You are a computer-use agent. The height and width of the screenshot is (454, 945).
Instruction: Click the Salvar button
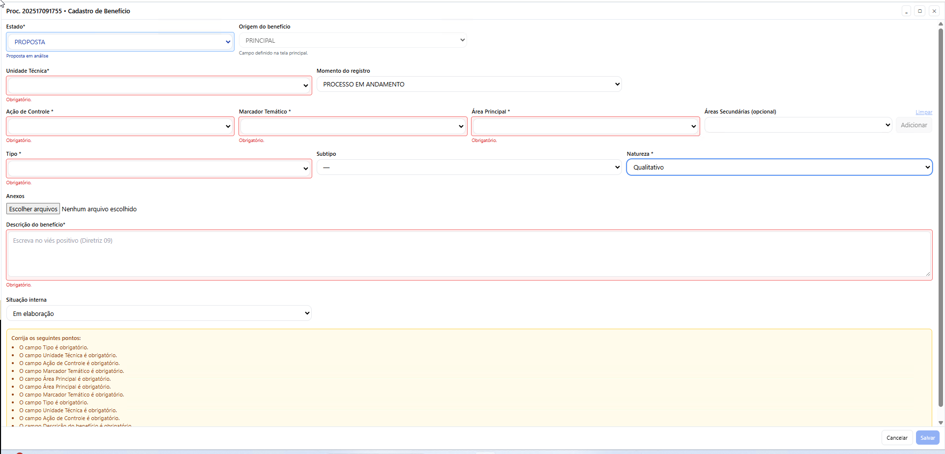927,438
